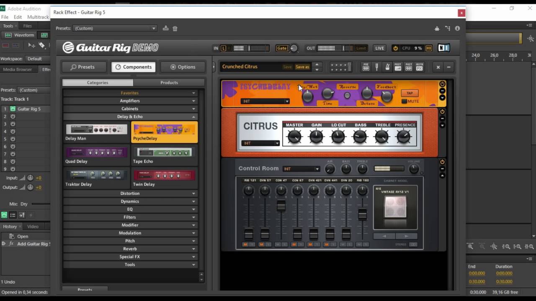Show the POST tapedeck module
Viewport: 536px width, 301px height.
click(409, 67)
